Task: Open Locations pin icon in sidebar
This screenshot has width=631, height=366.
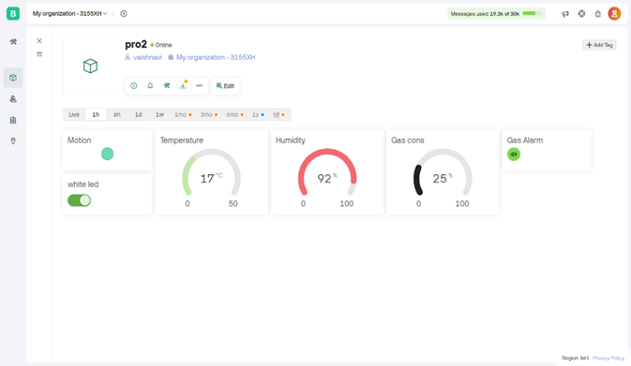Action: click(13, 141)
